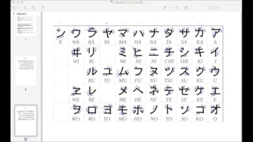The image size is (253, 142).
Task: Click the katakana cell labeled WA
Action: tap(76, 35)
